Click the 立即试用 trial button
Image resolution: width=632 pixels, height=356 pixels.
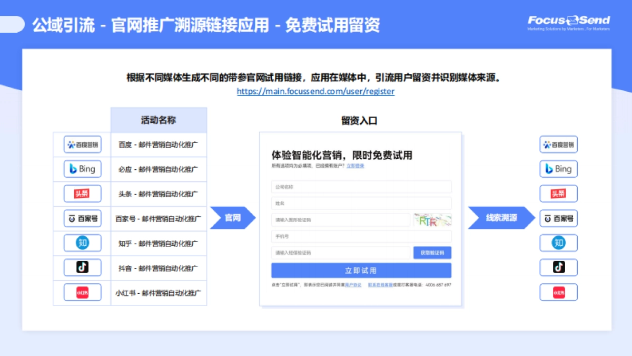361,270
